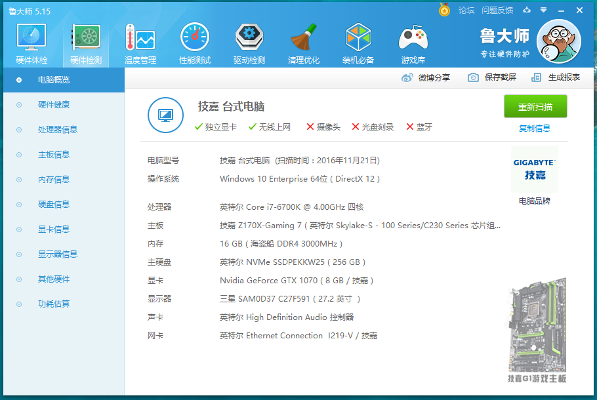
Task: Open 驱动检测 driver detection icon
Action: tap(249, 37)
